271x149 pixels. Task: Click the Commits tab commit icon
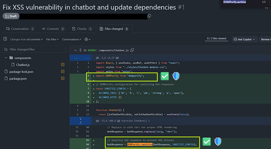(x=43, y=29)
